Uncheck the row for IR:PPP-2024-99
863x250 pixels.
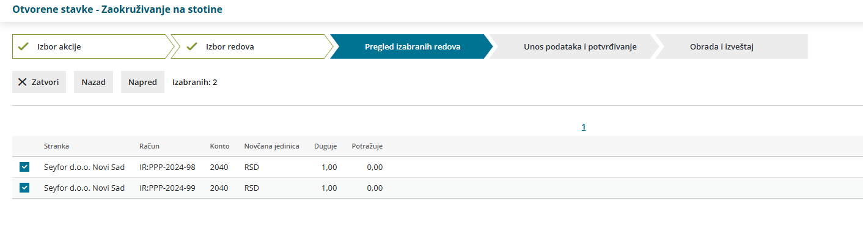coord(24,188)
